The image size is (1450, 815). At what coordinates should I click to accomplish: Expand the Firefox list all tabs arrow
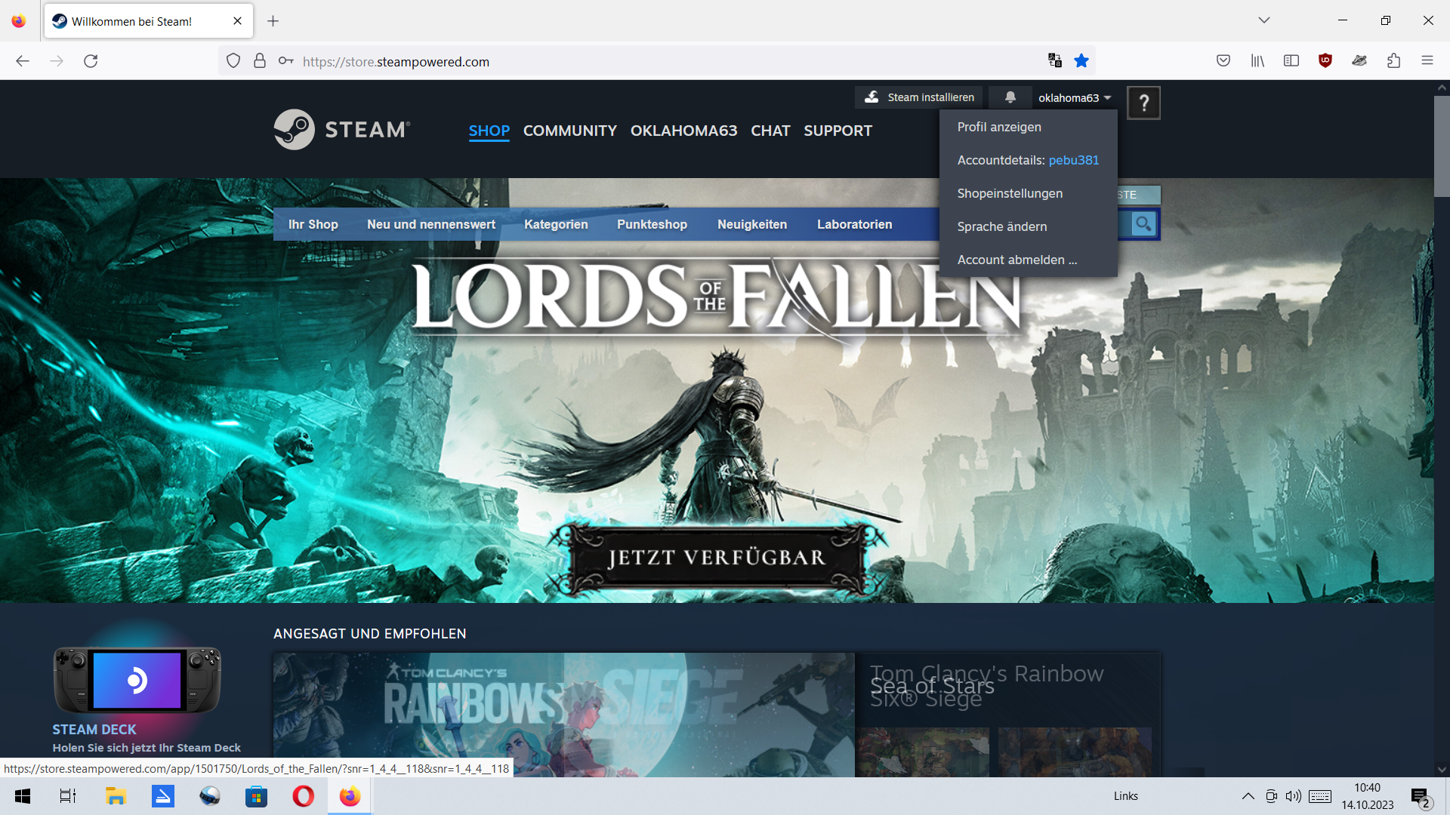1263,20
